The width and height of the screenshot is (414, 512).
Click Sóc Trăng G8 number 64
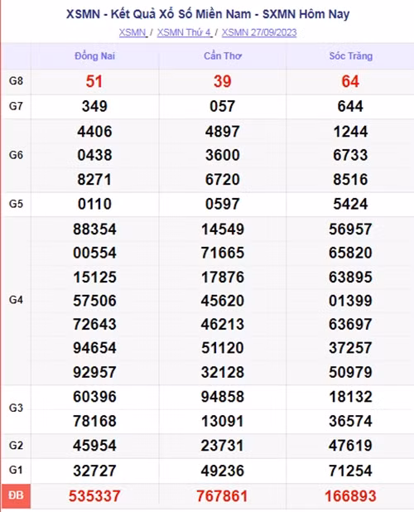click(x=350, y=81)
